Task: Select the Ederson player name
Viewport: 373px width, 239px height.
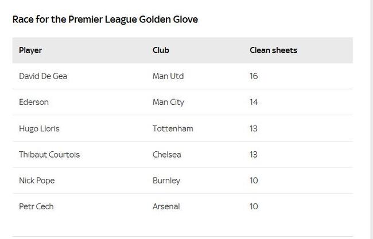Action: click(34, 102)
